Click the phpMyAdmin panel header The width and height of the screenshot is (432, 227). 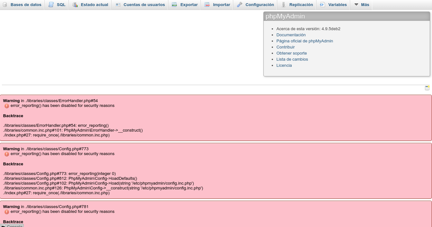pyautogui.click(x=347, y=16)
